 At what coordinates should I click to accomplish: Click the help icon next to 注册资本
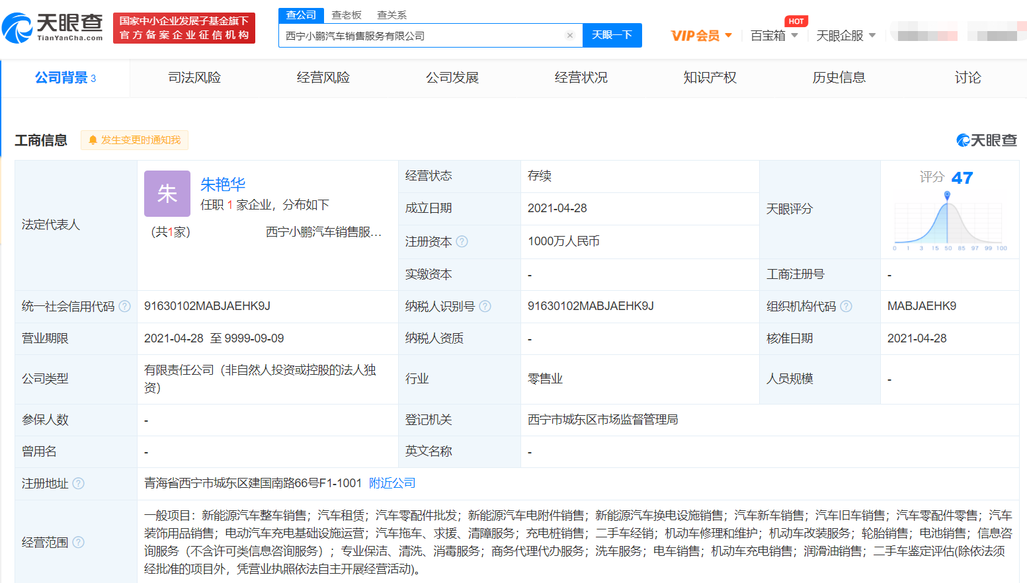click(x=462, y=242)
